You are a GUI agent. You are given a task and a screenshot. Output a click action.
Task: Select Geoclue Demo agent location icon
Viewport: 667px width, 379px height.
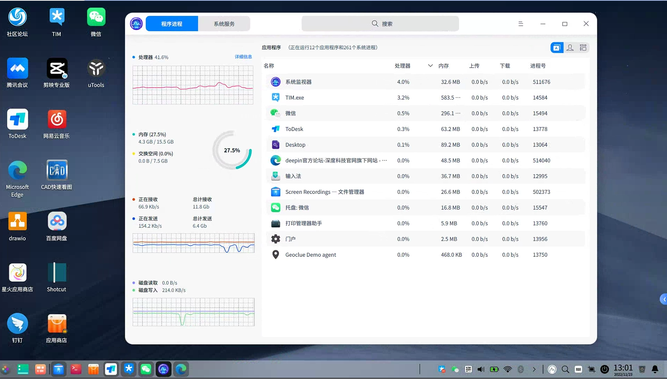[275, 255]
